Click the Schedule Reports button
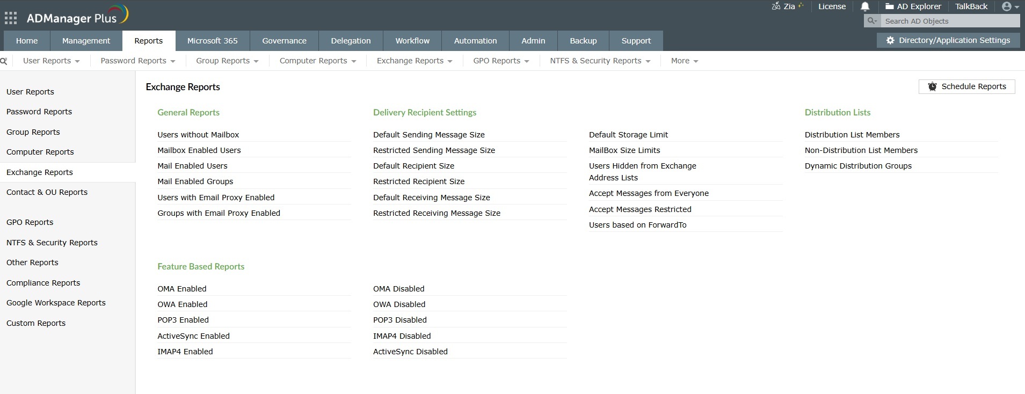 (966, 86)
